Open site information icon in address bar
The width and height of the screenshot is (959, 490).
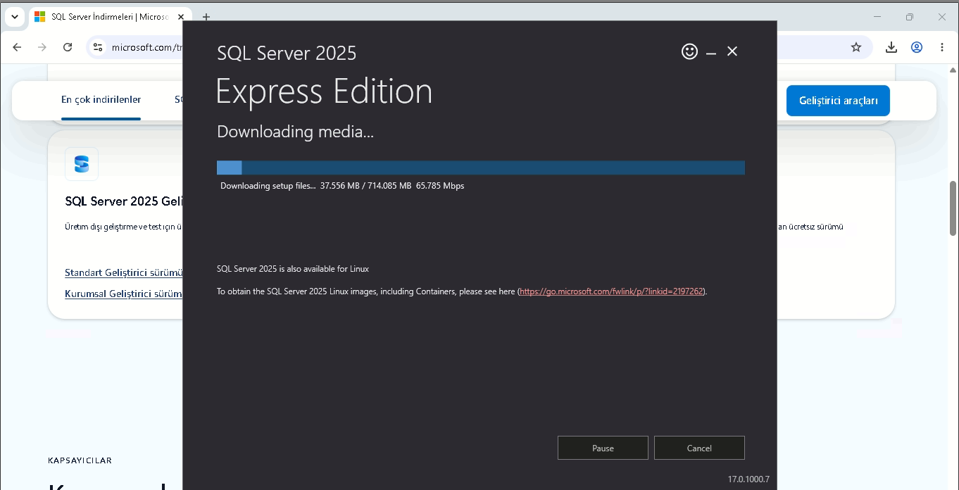pyautogui.click(x=99, y=47)
